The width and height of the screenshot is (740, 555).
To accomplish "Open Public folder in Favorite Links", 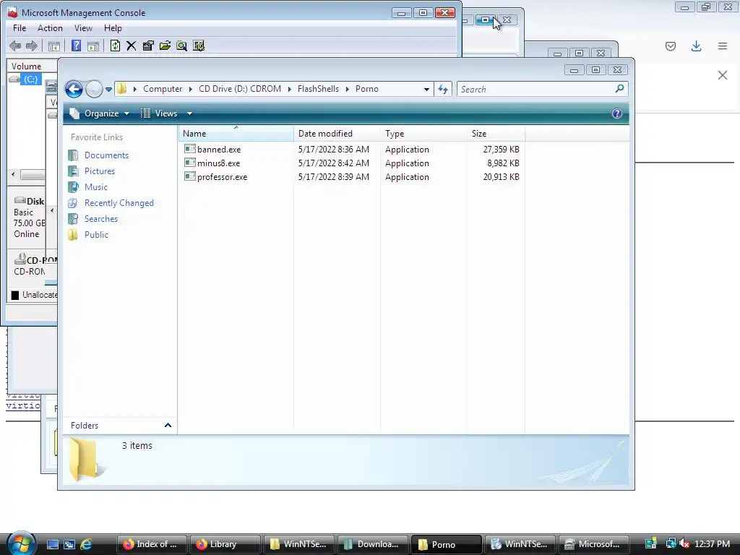I will coord(96,235).
